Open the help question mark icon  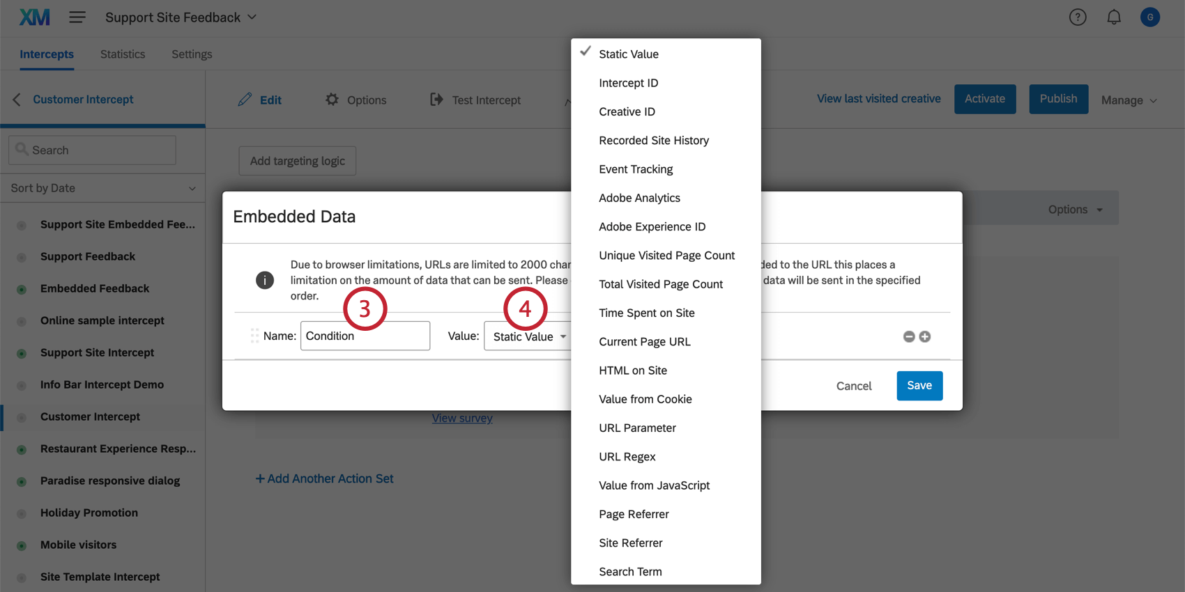[1078, 17]
